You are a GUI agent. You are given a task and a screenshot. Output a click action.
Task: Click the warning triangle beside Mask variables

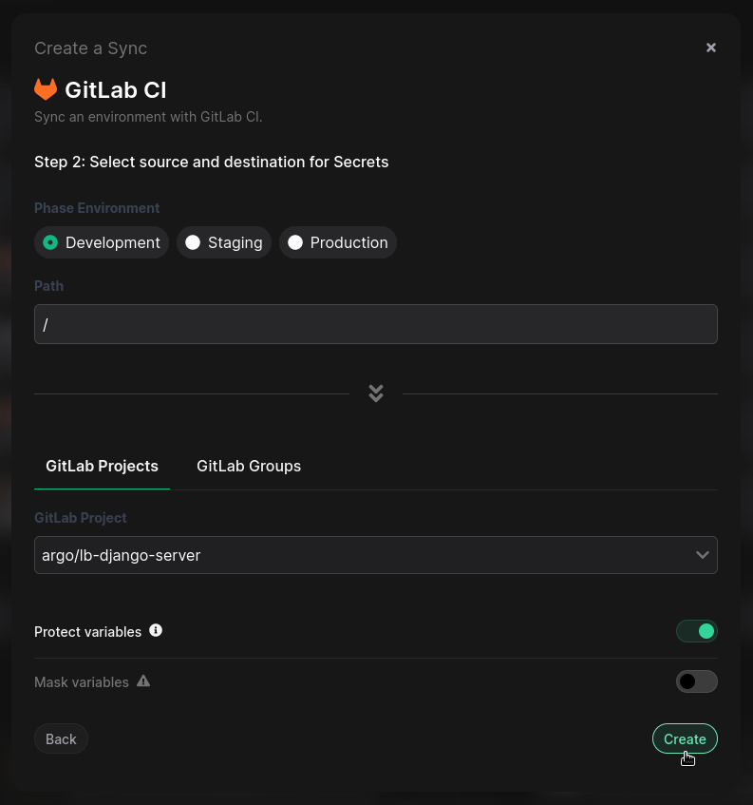coord(143,681)
